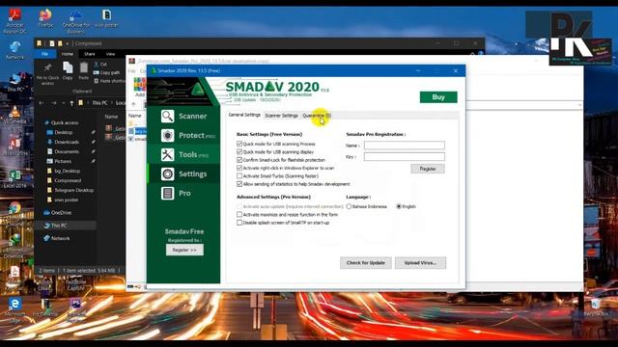Enable Disable splash screen of SmaRTP
This screenshot has height=347, width=618.
[239, 223]
